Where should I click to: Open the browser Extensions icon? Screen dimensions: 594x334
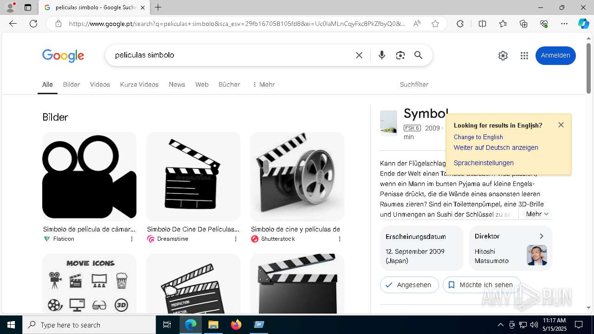(x=460, y=24)
